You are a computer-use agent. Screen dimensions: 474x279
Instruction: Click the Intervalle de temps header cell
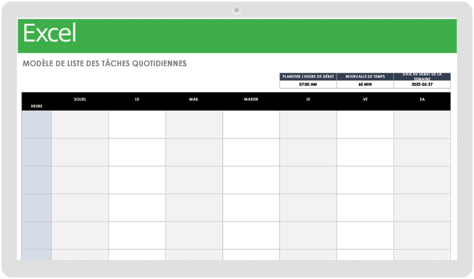point(365,77)
